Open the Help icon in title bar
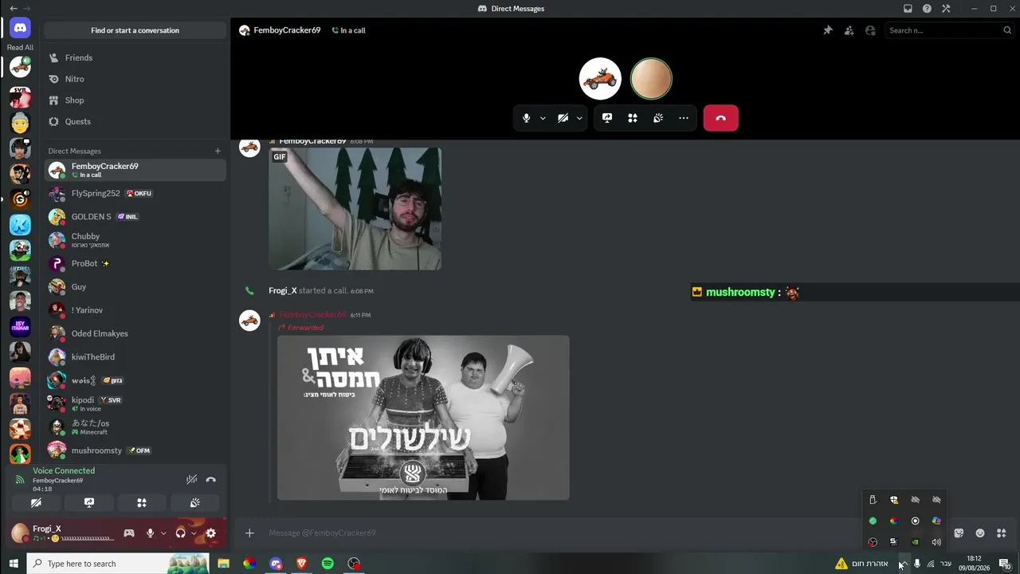 click(x=927, y=9)
